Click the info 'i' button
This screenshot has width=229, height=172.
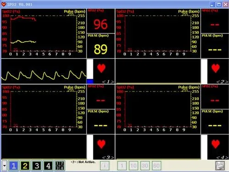click(x=104, y=166)
